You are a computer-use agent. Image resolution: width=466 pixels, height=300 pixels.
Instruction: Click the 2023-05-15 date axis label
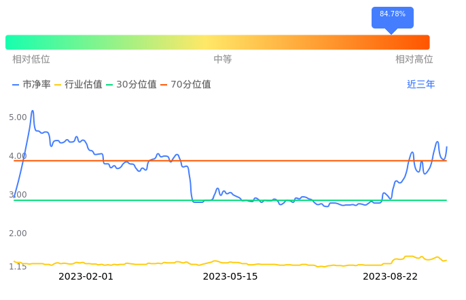click(x=230, y=277)
